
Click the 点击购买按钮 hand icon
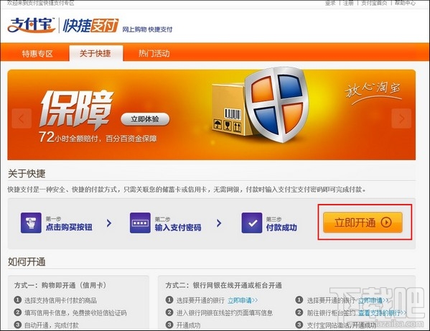[x=31, y=223]
